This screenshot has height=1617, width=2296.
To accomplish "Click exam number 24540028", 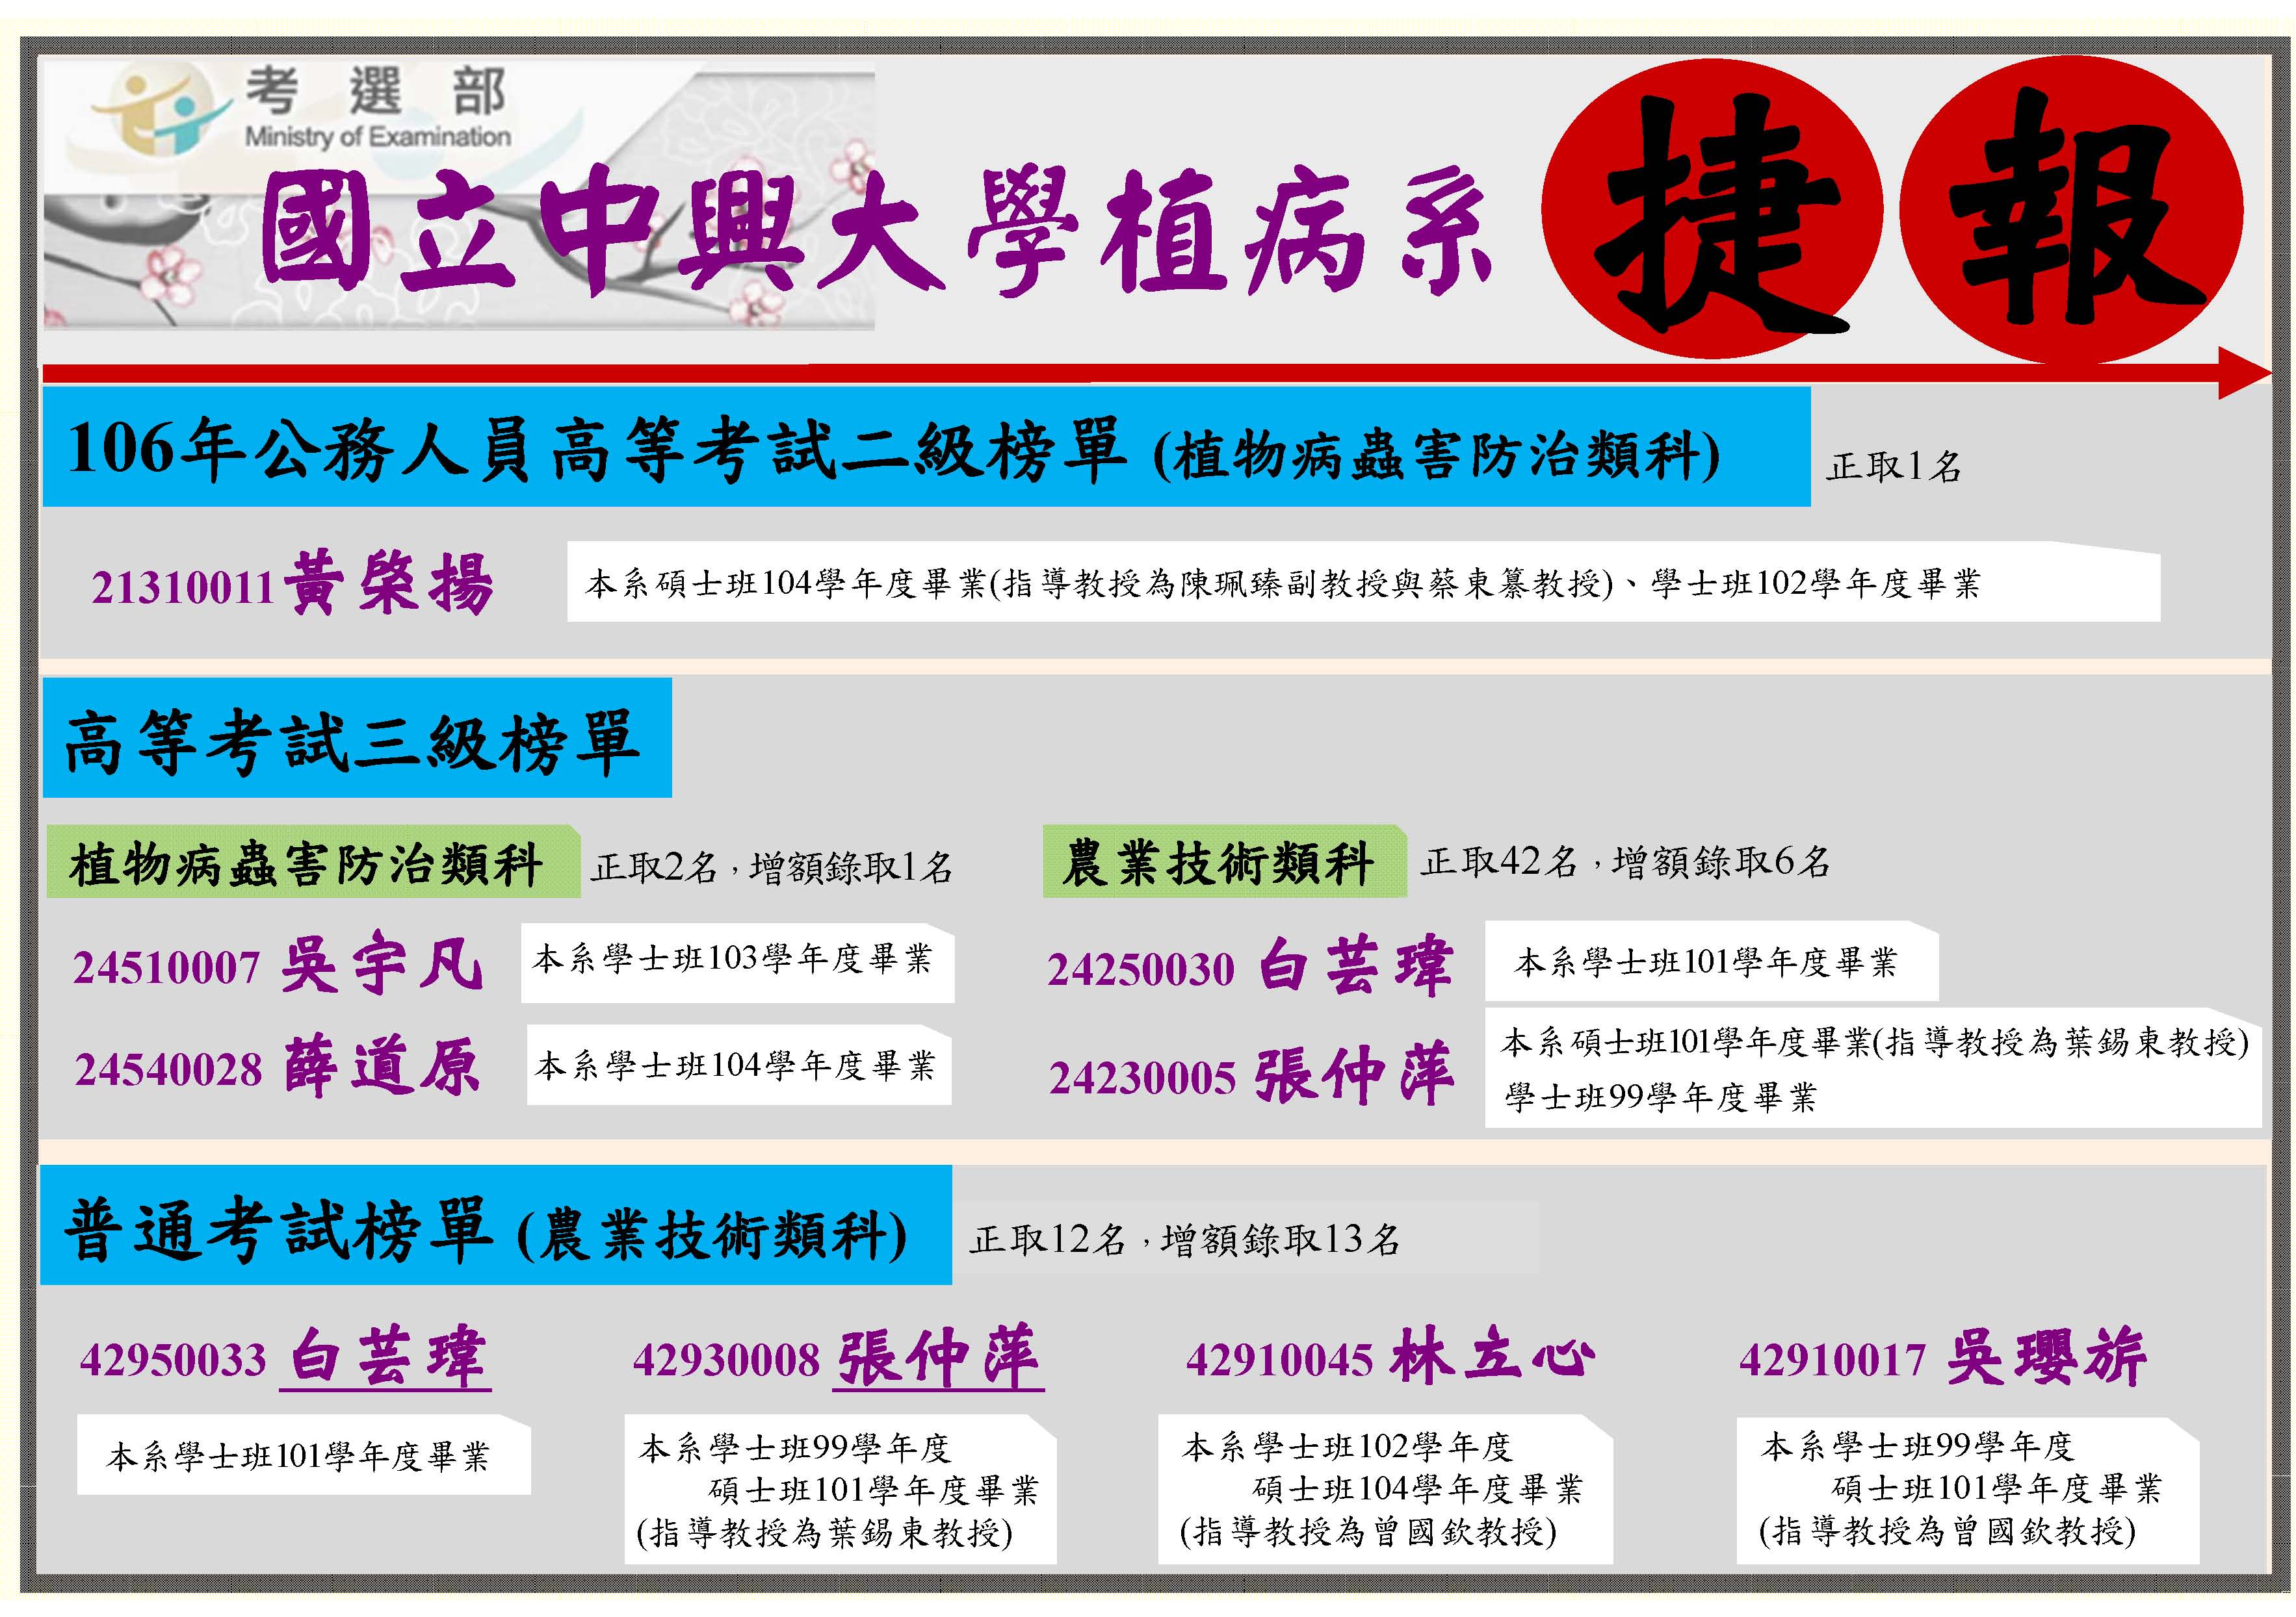I will pyautogui.click(x=168, y=1069).
